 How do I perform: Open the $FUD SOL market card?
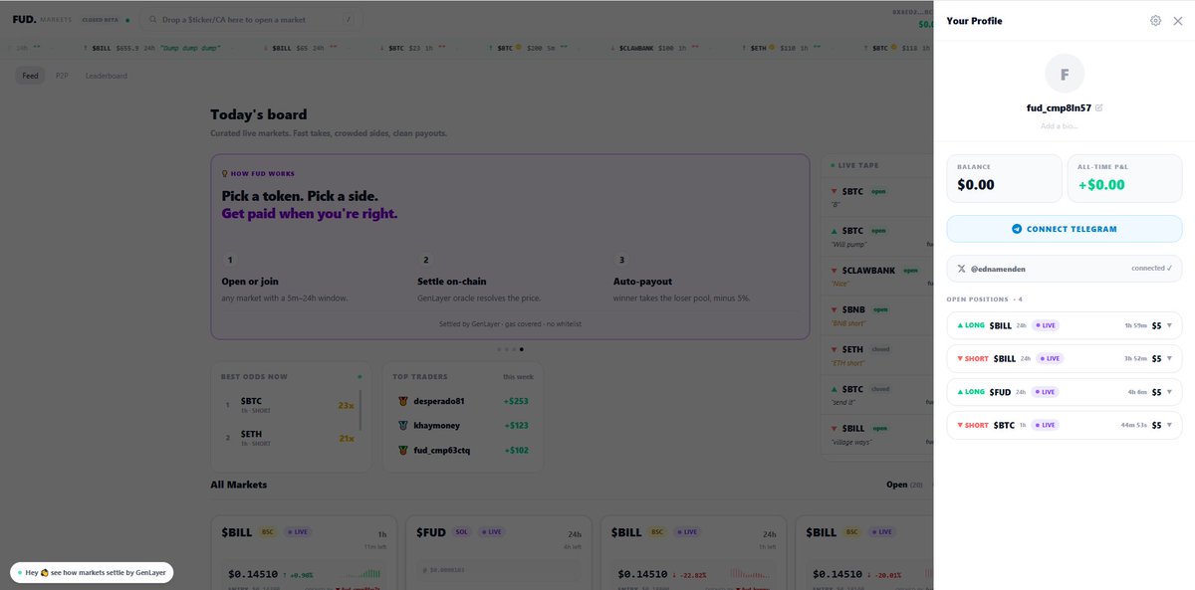(498, 553)
